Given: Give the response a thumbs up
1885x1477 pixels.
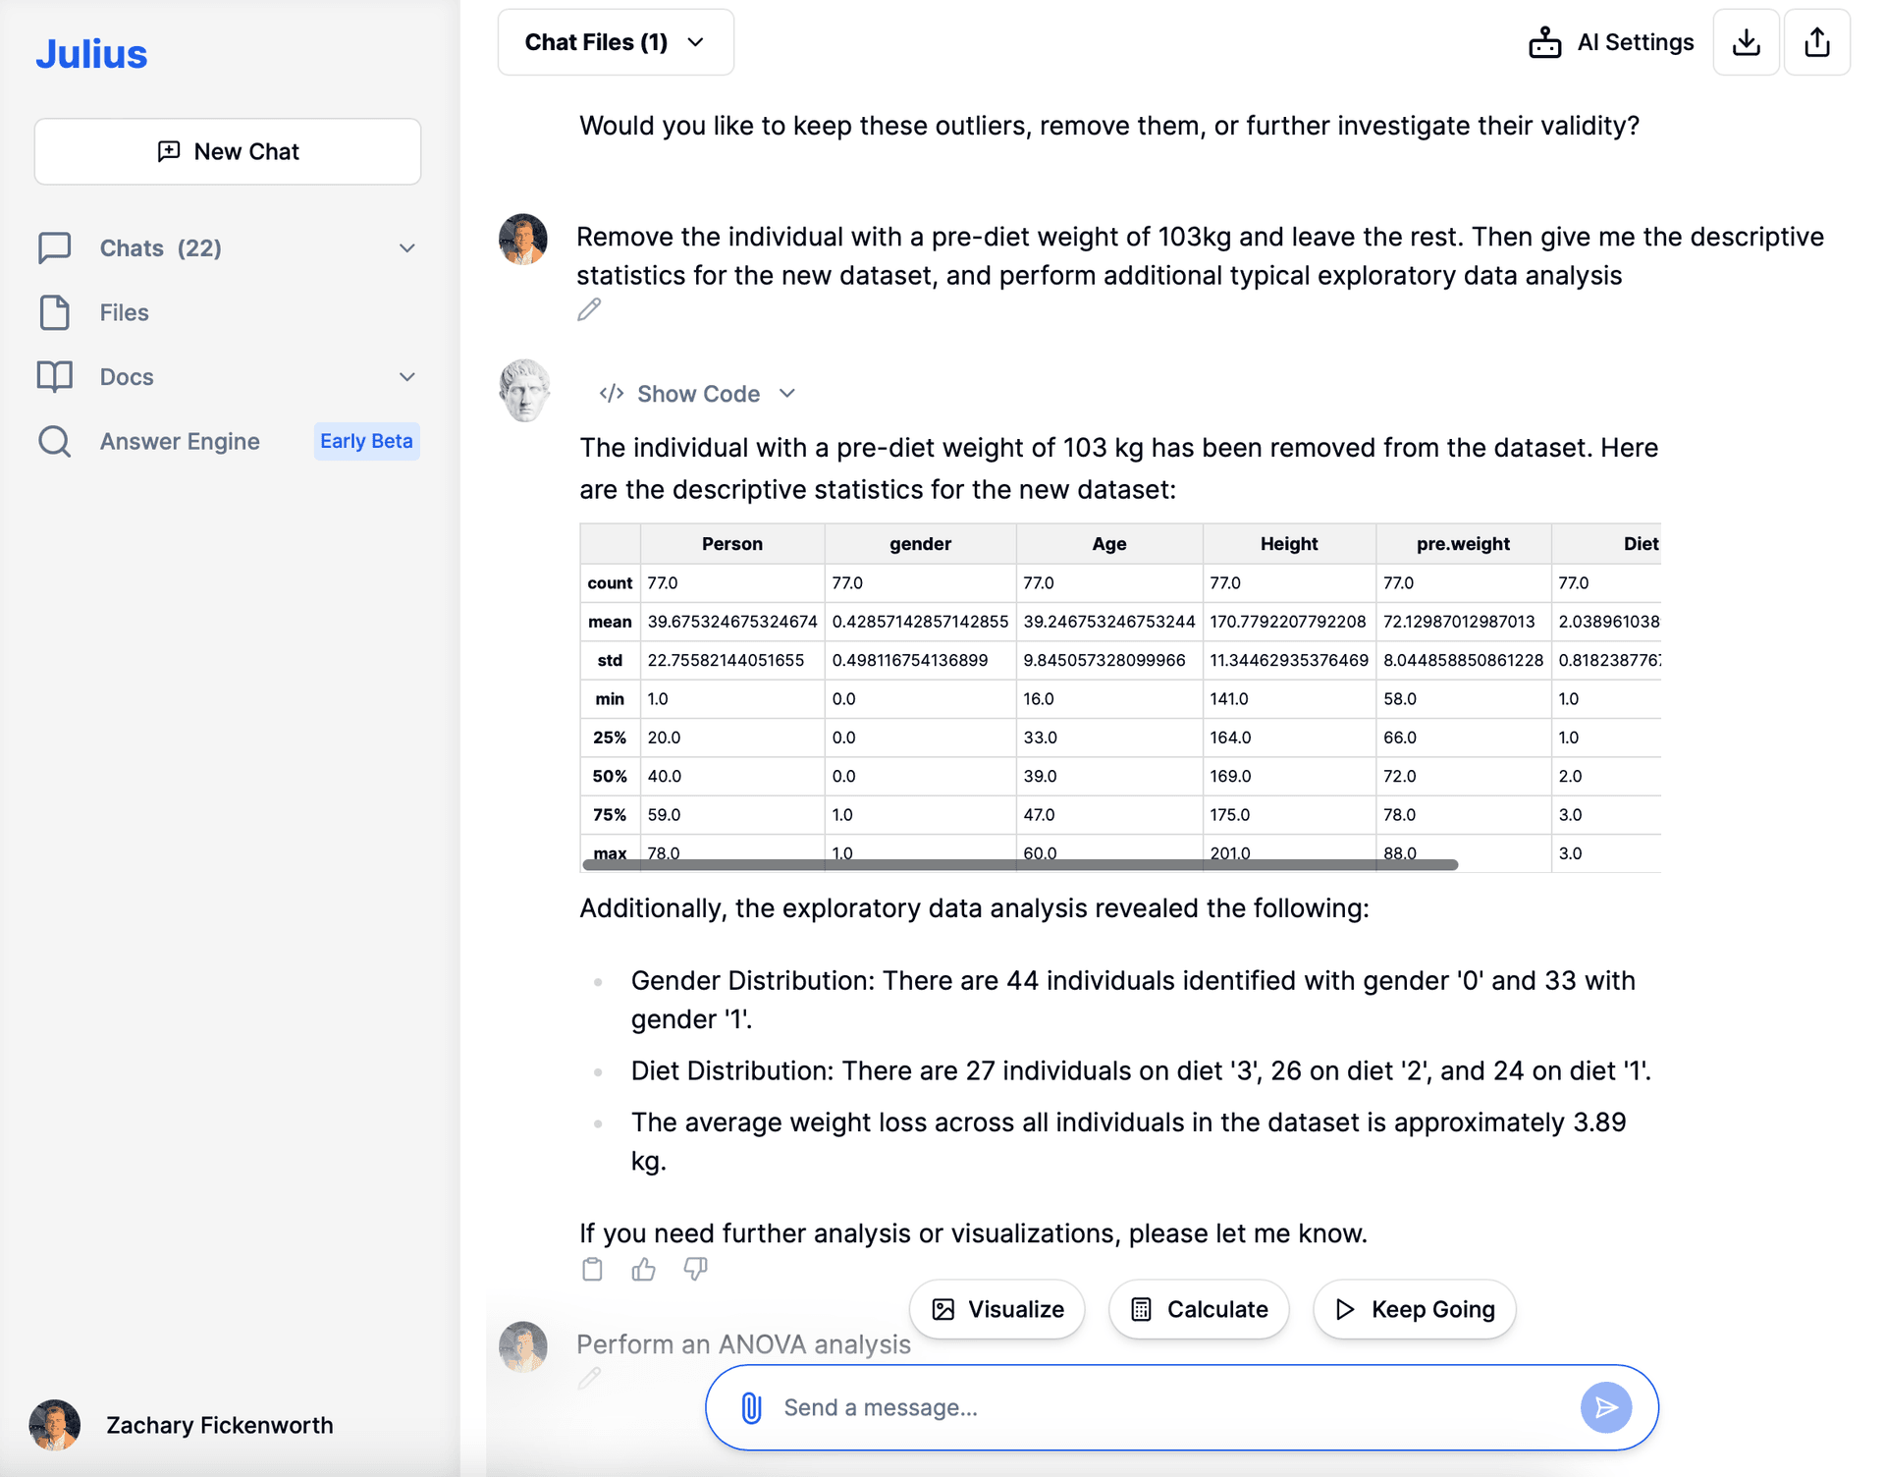Looking at the screenshot, I should tap(644, 1270).
